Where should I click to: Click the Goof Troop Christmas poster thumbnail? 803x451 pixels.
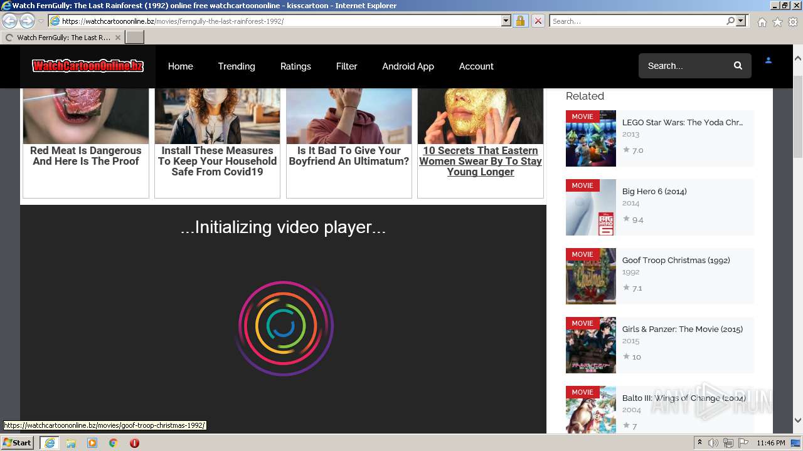point(591,276)
